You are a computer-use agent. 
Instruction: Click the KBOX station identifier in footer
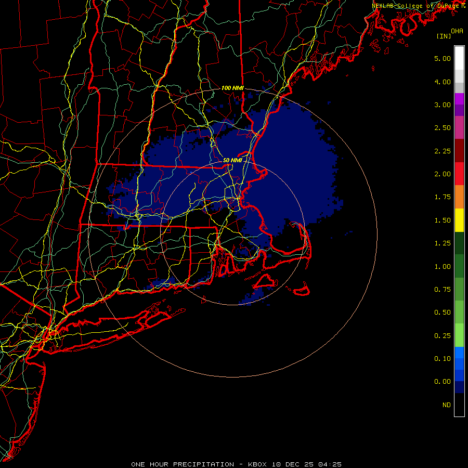(x=257, y=464)
